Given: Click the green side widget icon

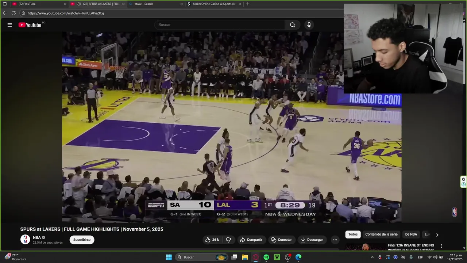Looking at the screenshot, I should [463, 184].
